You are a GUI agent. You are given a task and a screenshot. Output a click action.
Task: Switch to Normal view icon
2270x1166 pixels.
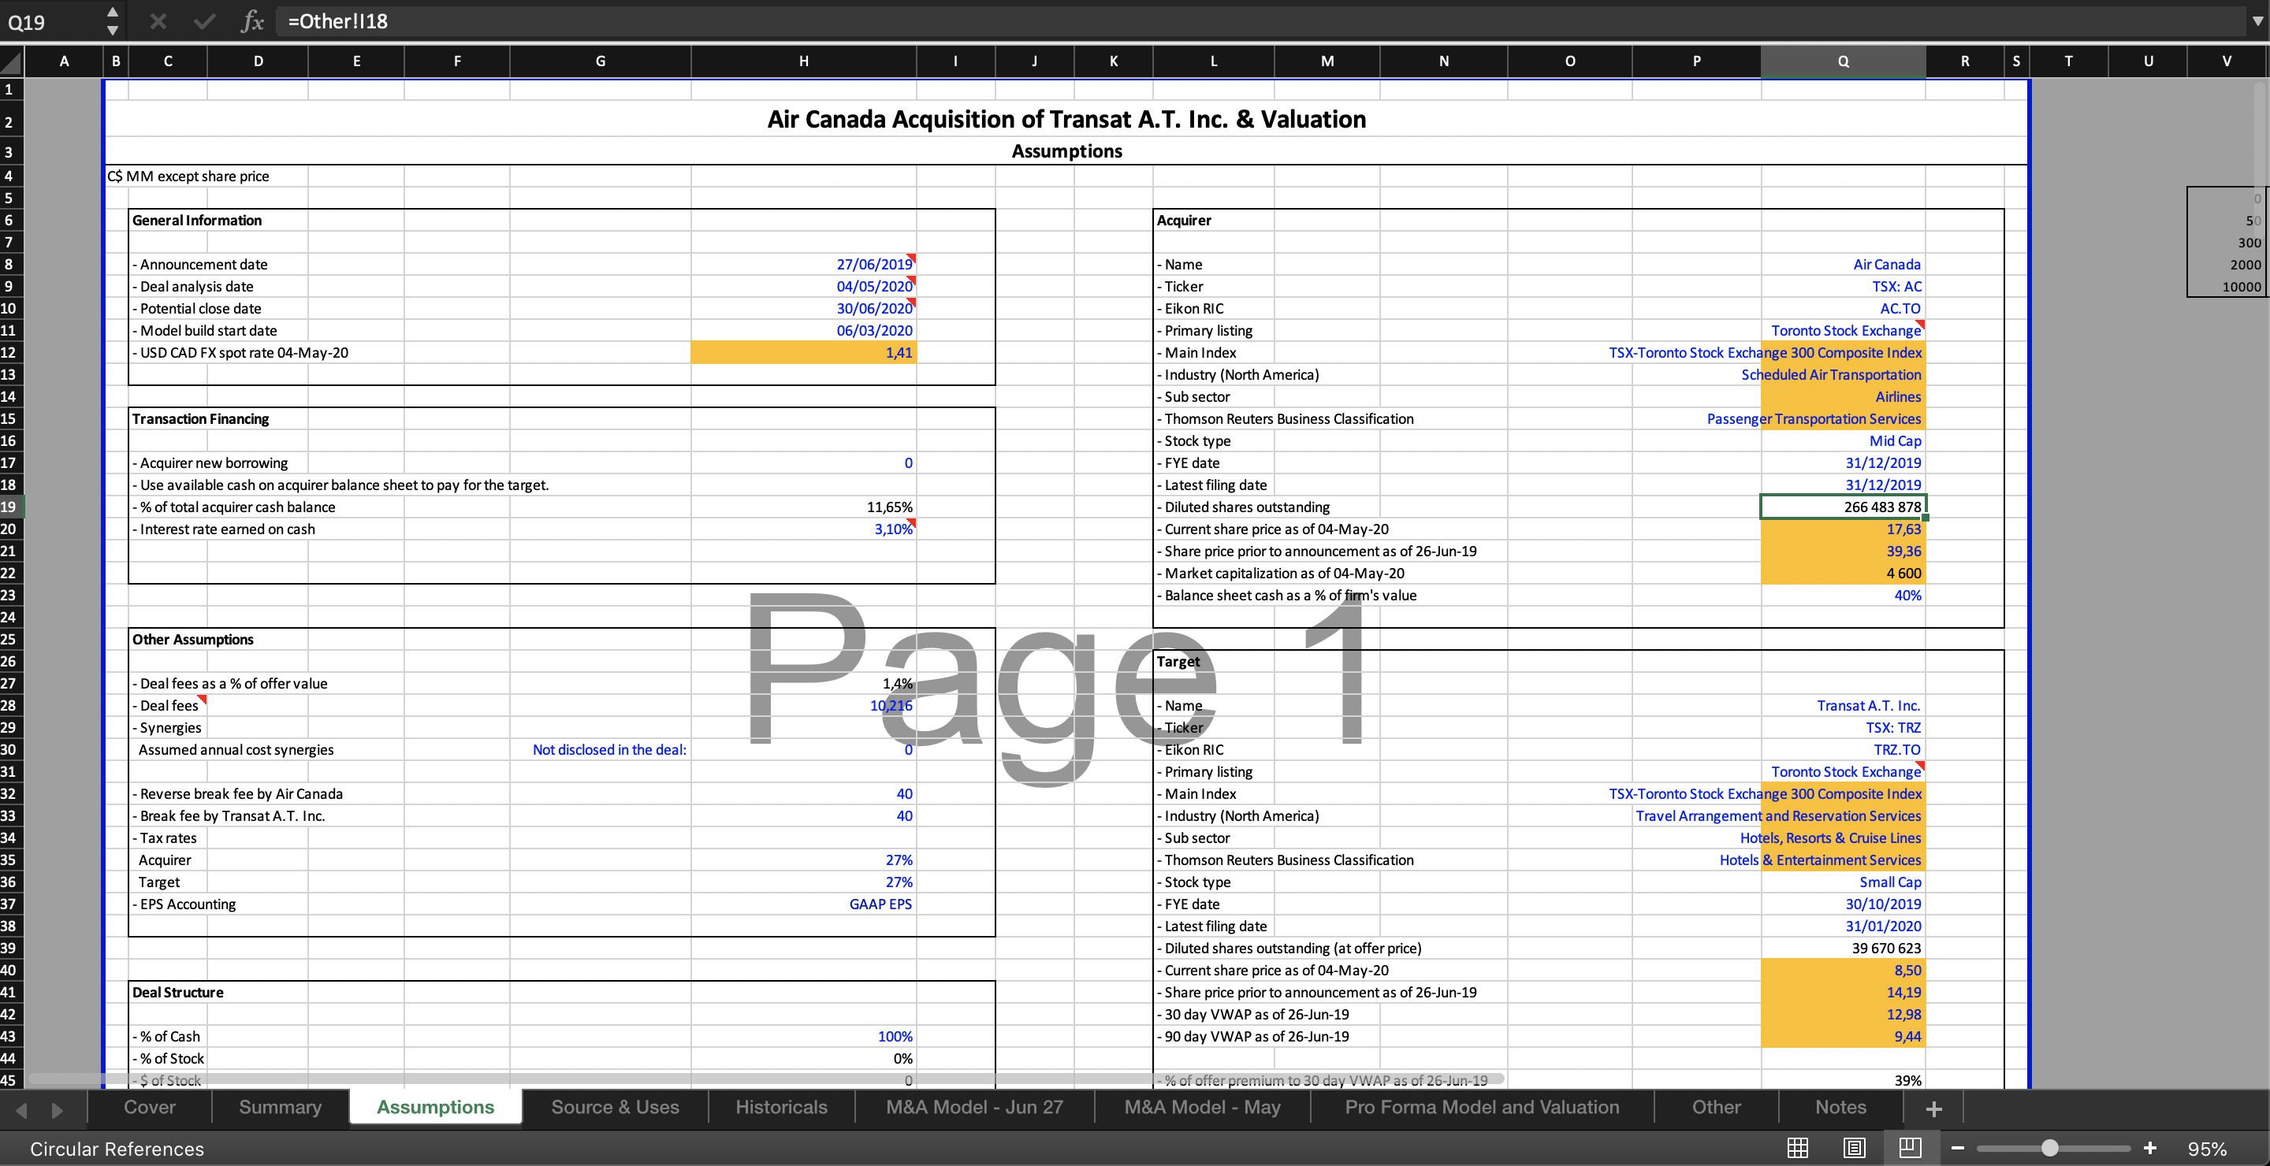[x=1798, y=1148]
